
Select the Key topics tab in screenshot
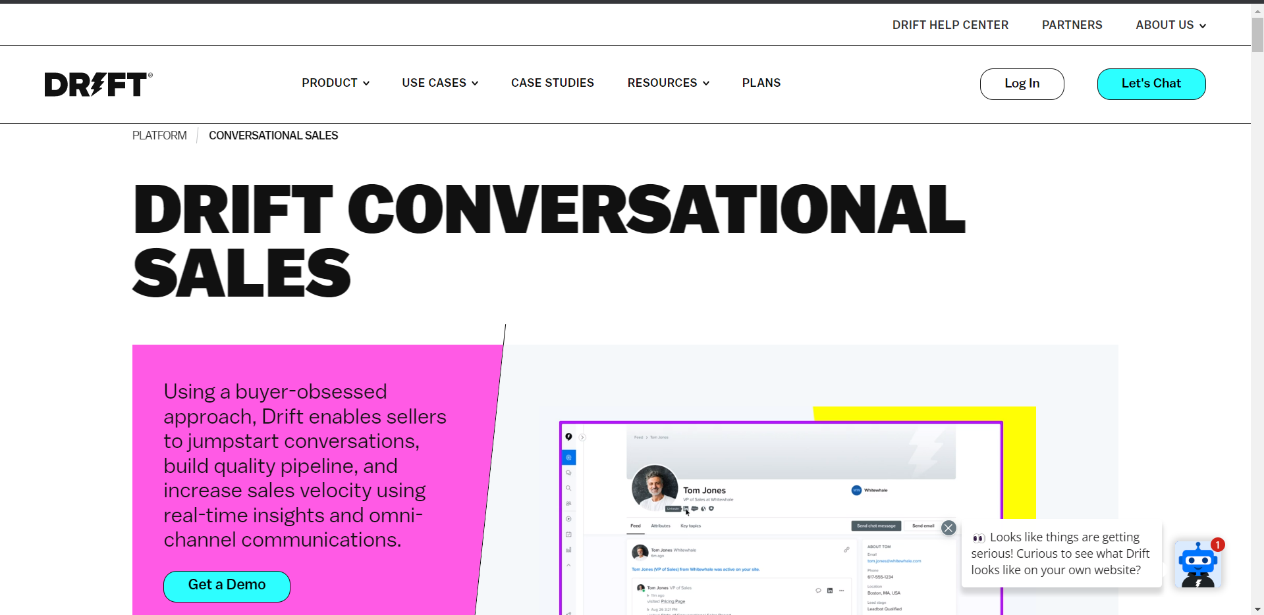pos(690,526)
